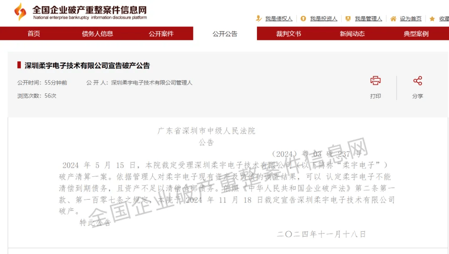
Task: Click the 设为首页 link
Action: (411, 19)
